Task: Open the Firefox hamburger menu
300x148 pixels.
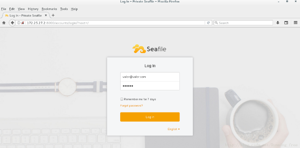Action: [295, 23]
